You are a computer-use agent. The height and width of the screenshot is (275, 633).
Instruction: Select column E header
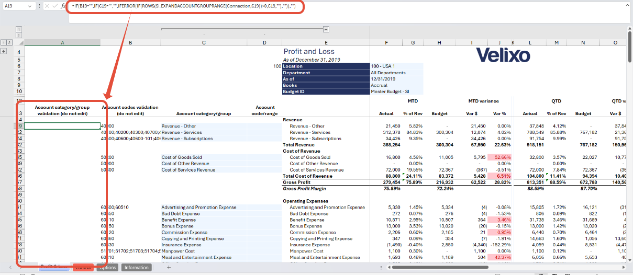(326, 42)
